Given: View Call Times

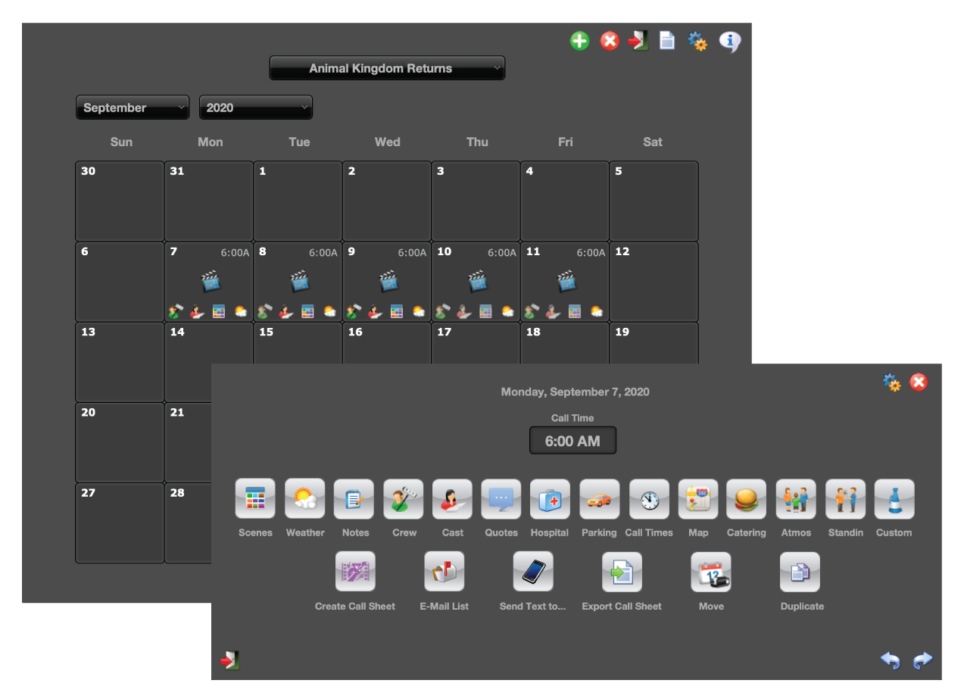Looking at the screenshot, I should pyautogui.click(x=648, y=499).
